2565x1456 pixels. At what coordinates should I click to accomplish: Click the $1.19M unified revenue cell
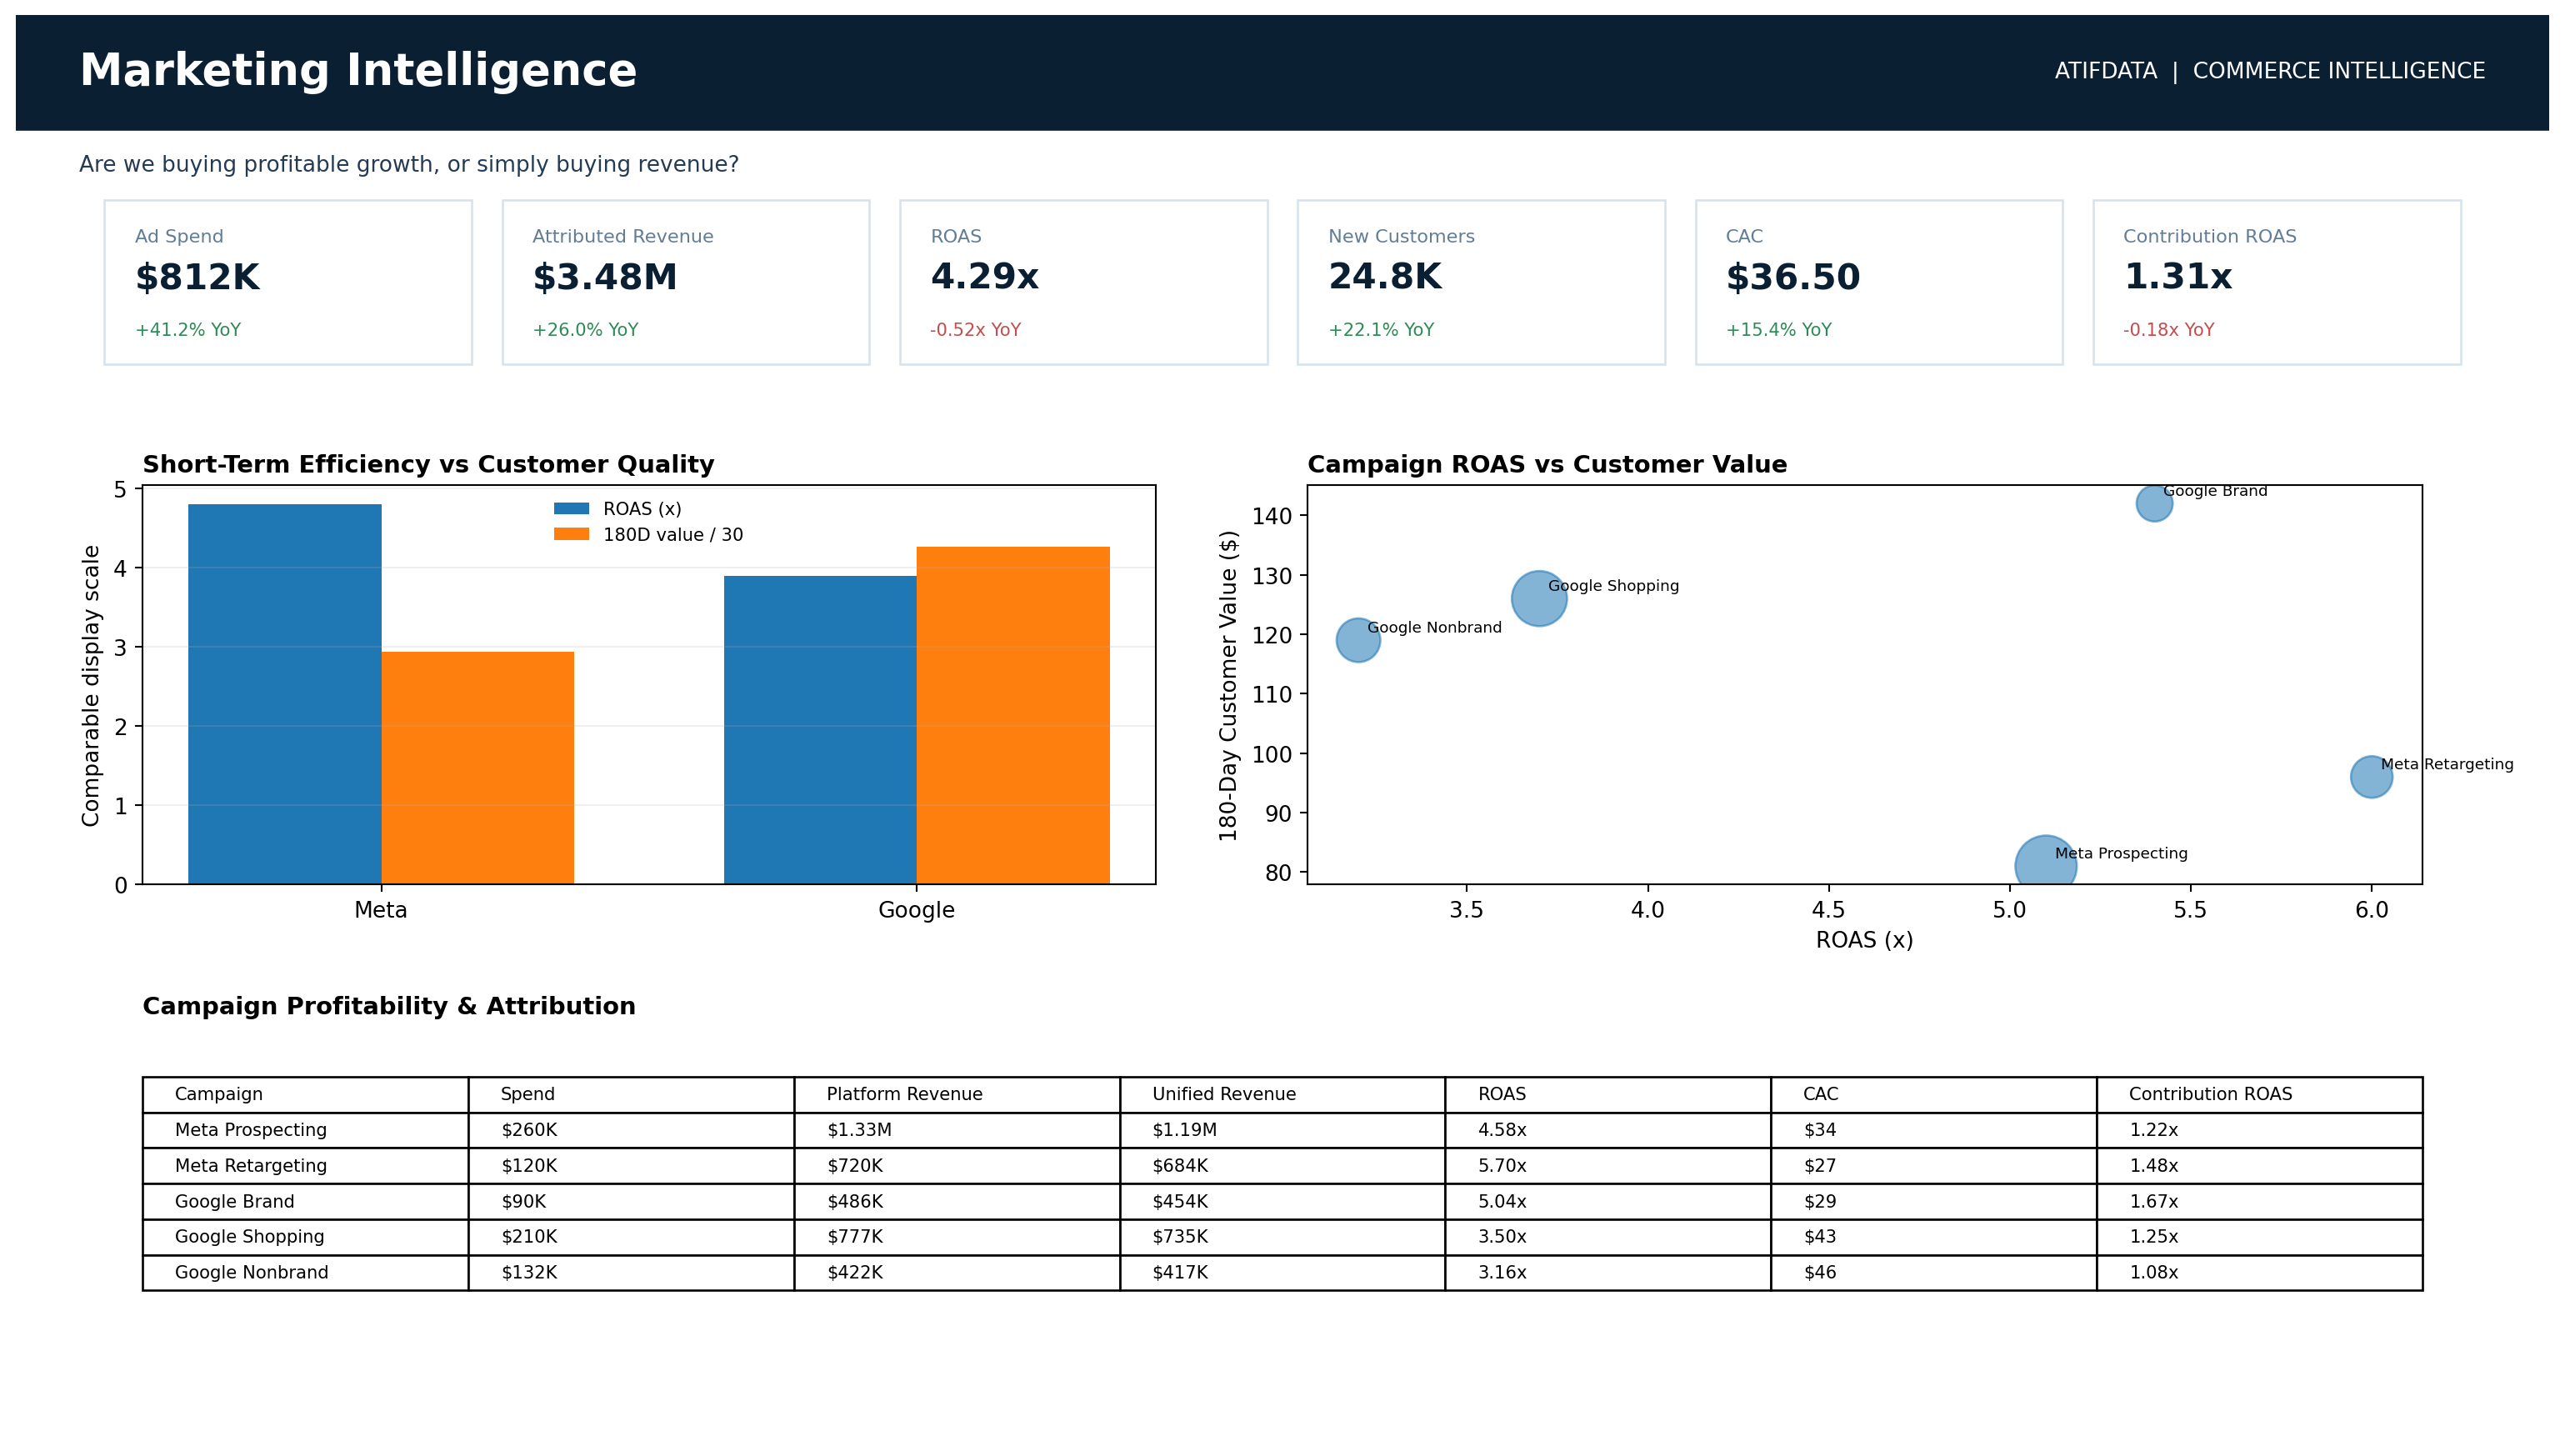click(1282, 1131)
